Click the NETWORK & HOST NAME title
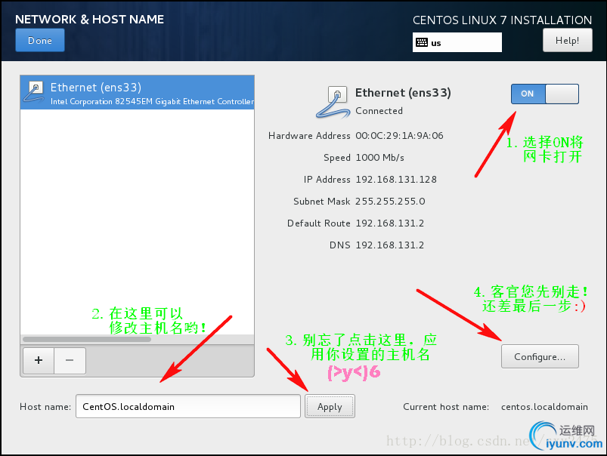 pyautogui.click(x=89, y=20)
